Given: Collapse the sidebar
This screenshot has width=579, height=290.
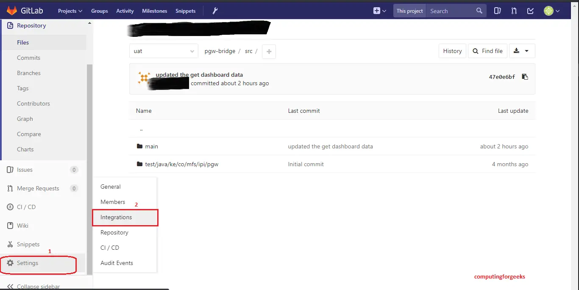Looking at the screenshot, I should (x=38, y=286).
